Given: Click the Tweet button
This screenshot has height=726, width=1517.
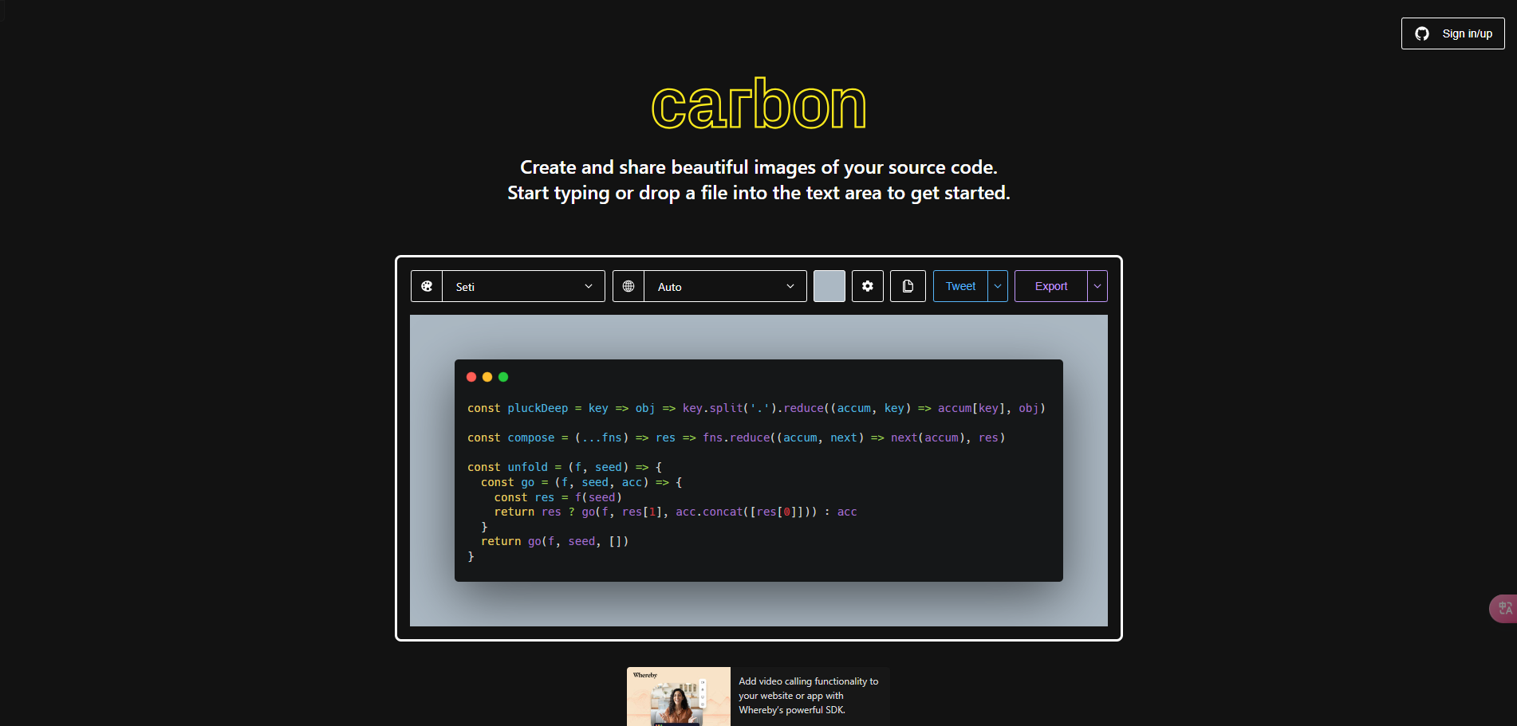Looking at the screenshot, I should point(960,286).
